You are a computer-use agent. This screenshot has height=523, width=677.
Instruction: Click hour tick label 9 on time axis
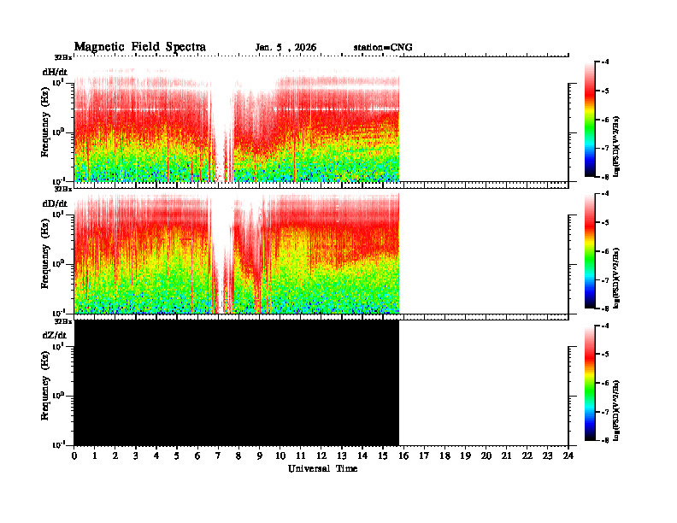pos(260,456)
